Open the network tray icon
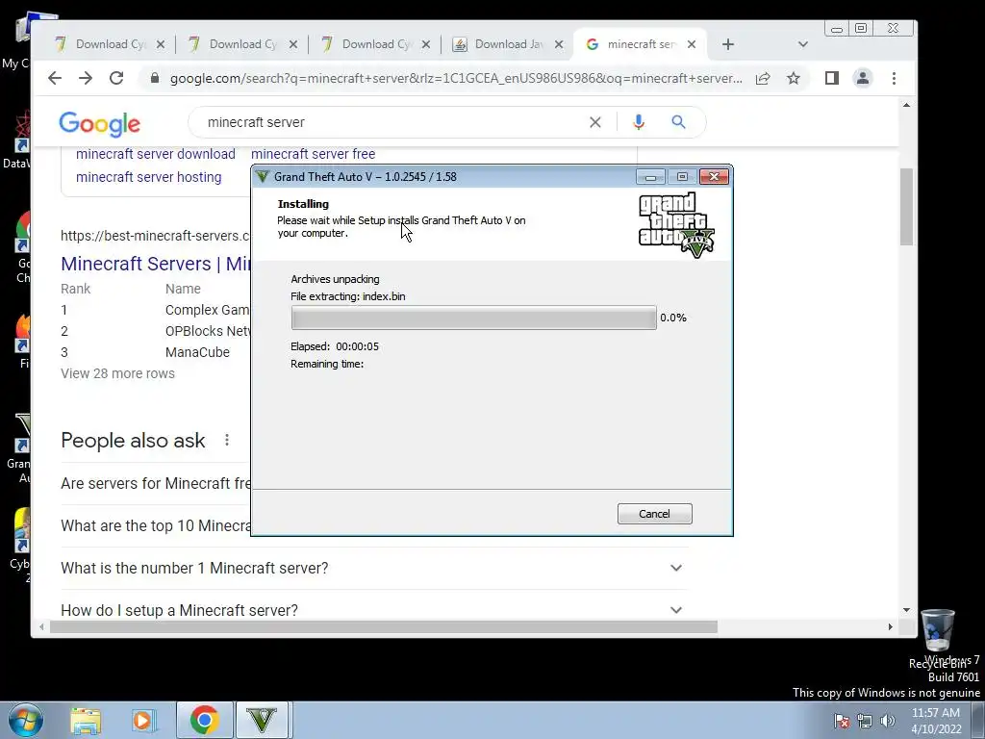985x739 pixels. point(865,721)
